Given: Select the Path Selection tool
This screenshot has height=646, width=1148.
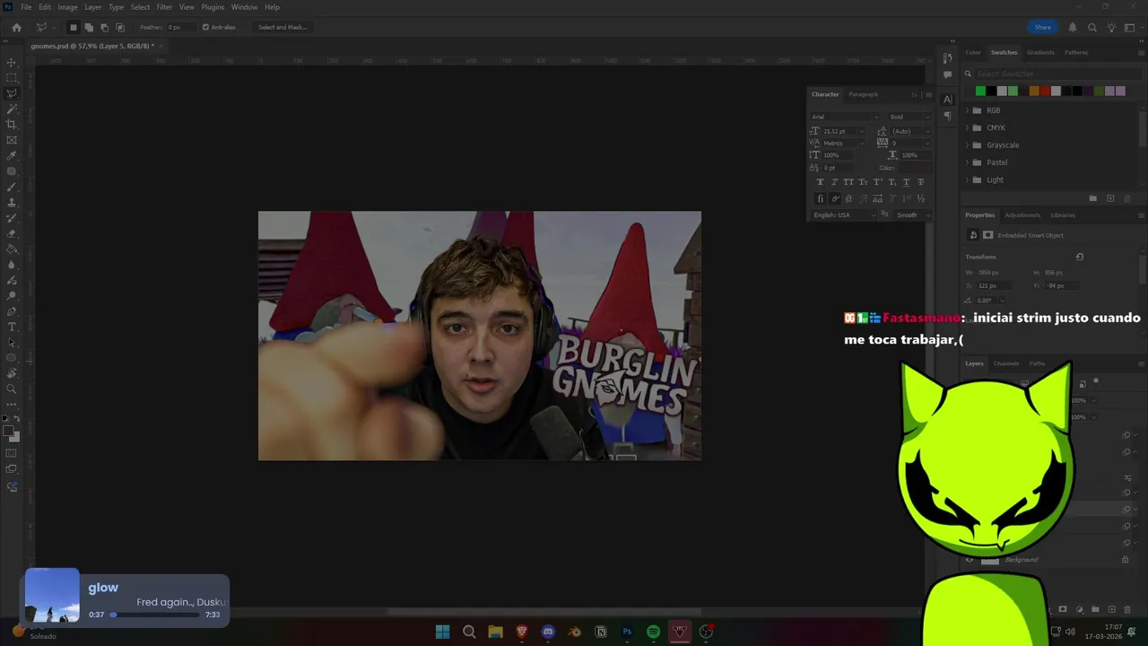Looking at the screenshot, I should click(x=12, y=342).
